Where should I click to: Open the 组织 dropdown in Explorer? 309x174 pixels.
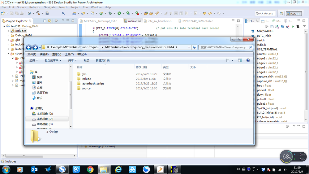click(33, 60)
